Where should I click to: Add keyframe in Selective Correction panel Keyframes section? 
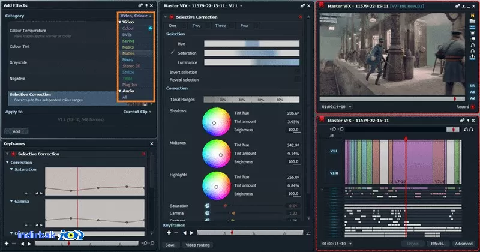coord(169,233)
